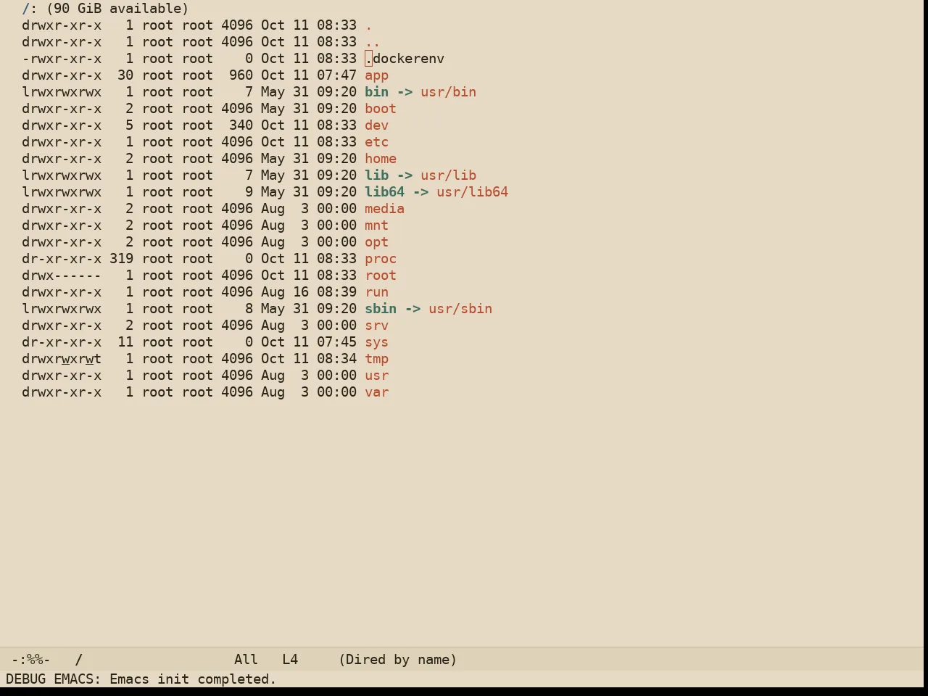This screenshot has height=696, width=928.
Task: Open the app directory entry
Action: tap(376, 75)
